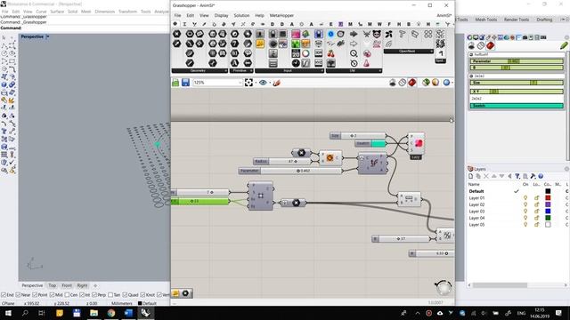The image size is (570, 320).
Task: Open the dropdown arrow beside the eye icon
Action: tap(269, 83)
